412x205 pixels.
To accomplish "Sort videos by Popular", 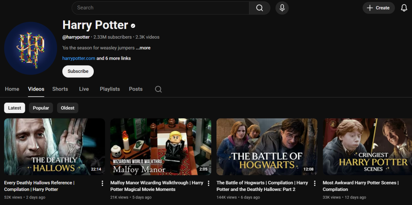I will click(x=41, y=108).
